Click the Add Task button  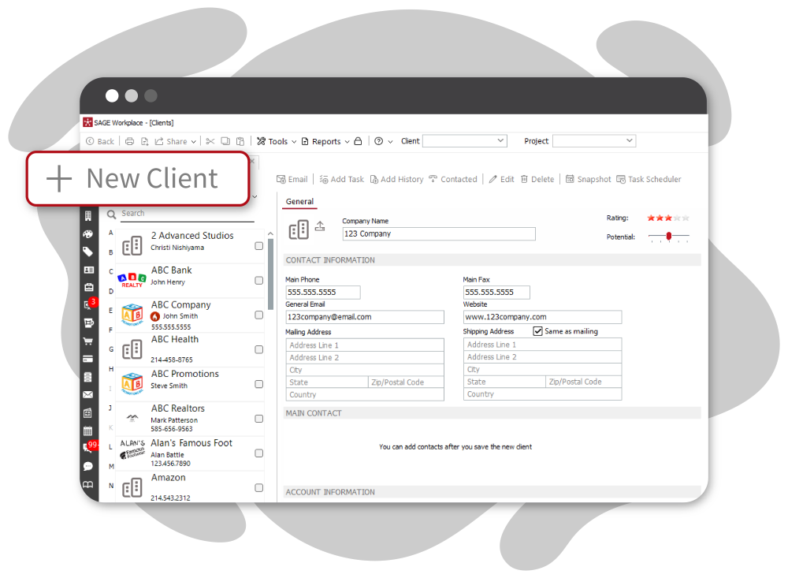click(342, 179)
